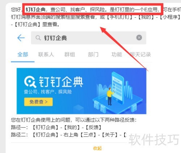The image size is (181, 153).
Task: Clear search text with the X icon
Action: 139,38
